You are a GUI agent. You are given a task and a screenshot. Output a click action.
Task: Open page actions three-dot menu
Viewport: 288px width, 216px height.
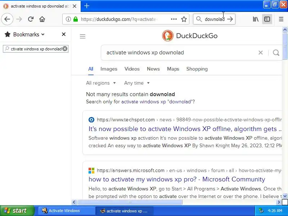coord(174,19)
